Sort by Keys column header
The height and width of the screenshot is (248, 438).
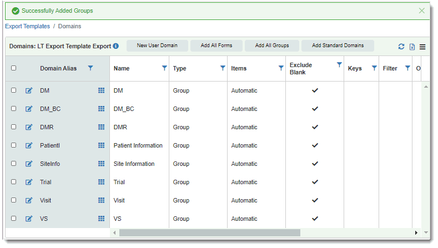pos(355,68)
